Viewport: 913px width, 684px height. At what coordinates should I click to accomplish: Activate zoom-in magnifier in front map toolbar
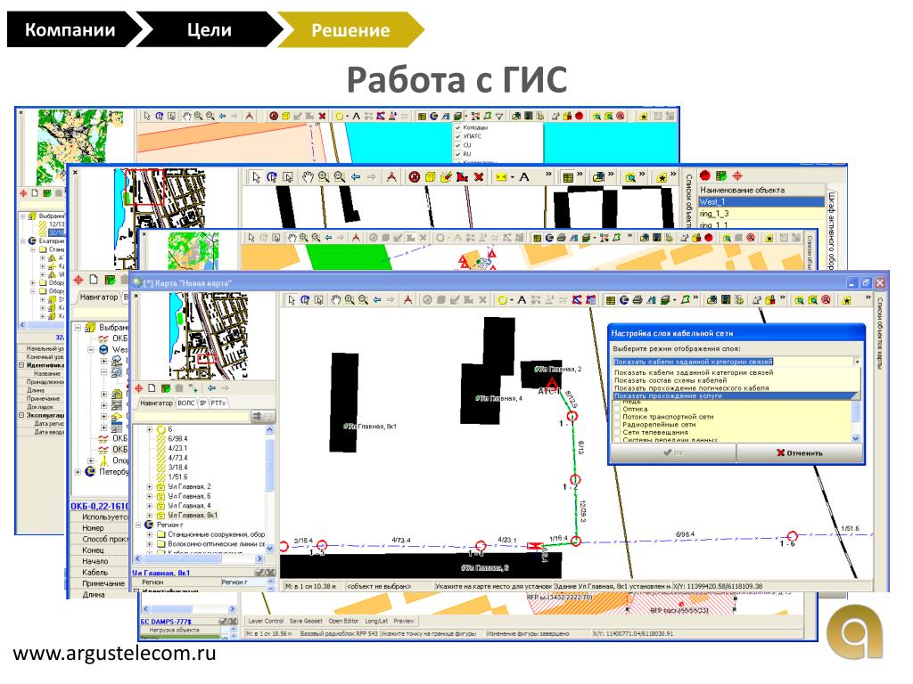pyautogui.click(x=350, y=300)
